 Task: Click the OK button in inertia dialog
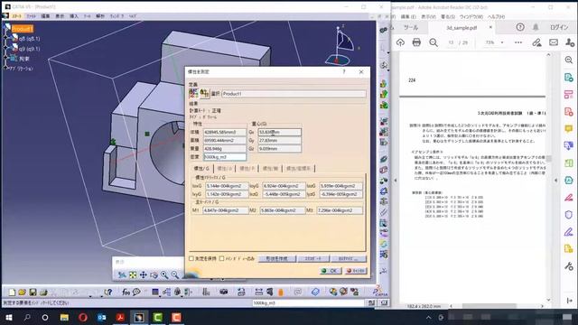pyautogui.click(x=331, y=271)
